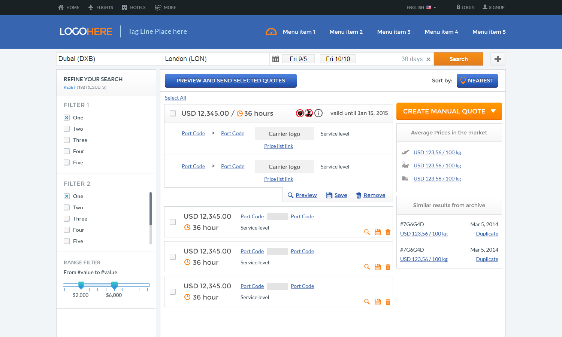Go to Hotels in top navigation
562x337 pixels.
click(134, 7)
